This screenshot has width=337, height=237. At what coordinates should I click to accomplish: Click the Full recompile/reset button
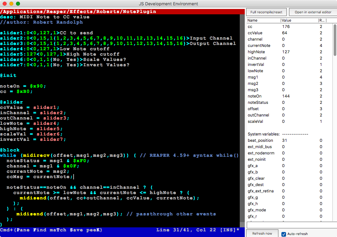point(266,12)
